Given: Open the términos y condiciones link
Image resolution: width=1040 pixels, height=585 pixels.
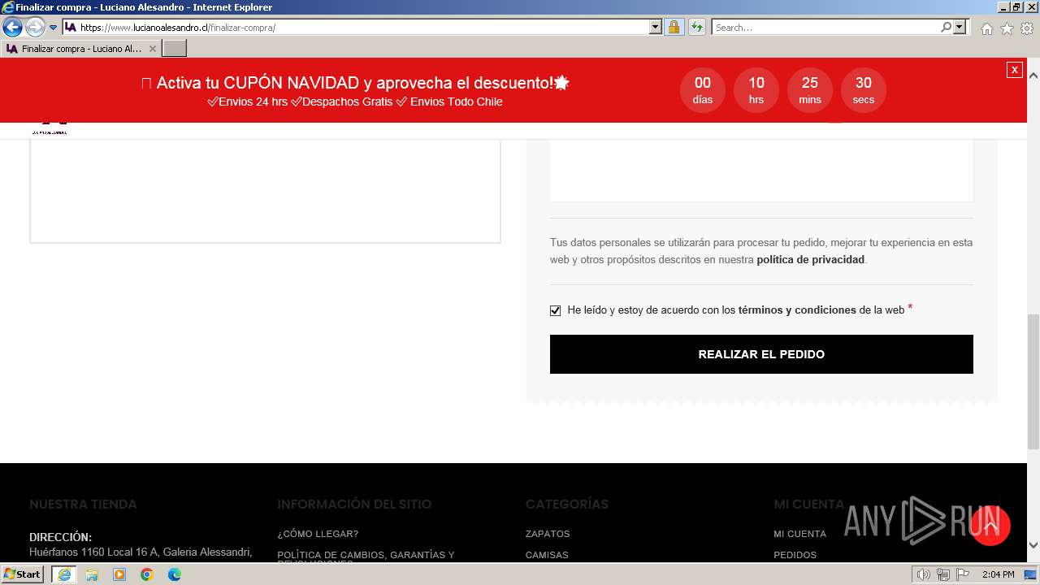Looking at the screenshot, I should [x=797, y=310].
